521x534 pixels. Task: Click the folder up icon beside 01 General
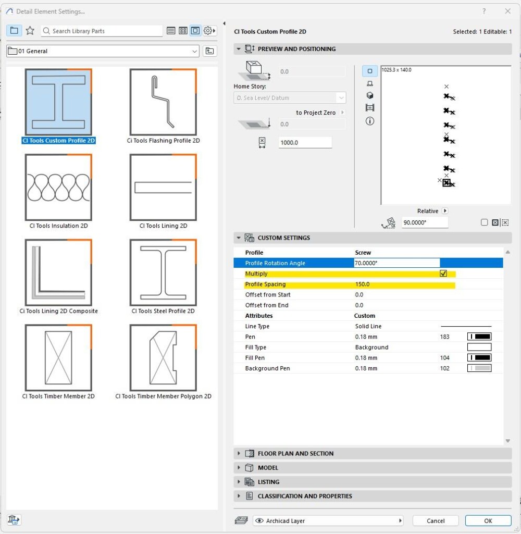click(209, 51)
